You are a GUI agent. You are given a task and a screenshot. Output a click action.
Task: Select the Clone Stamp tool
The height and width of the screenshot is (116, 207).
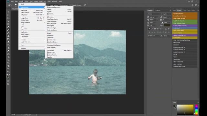click(x=8, y=36)
